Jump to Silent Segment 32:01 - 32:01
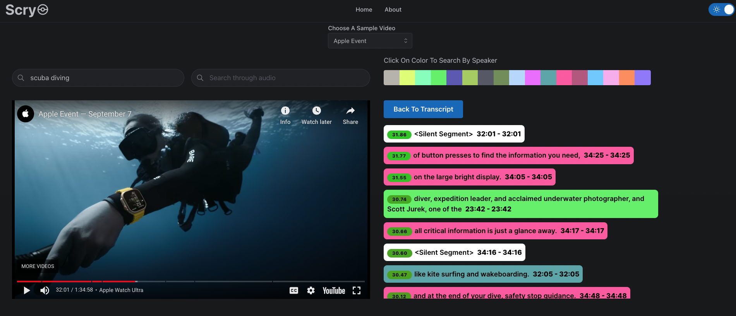Screen dimensions: 736x316 [x=454, y=134]
